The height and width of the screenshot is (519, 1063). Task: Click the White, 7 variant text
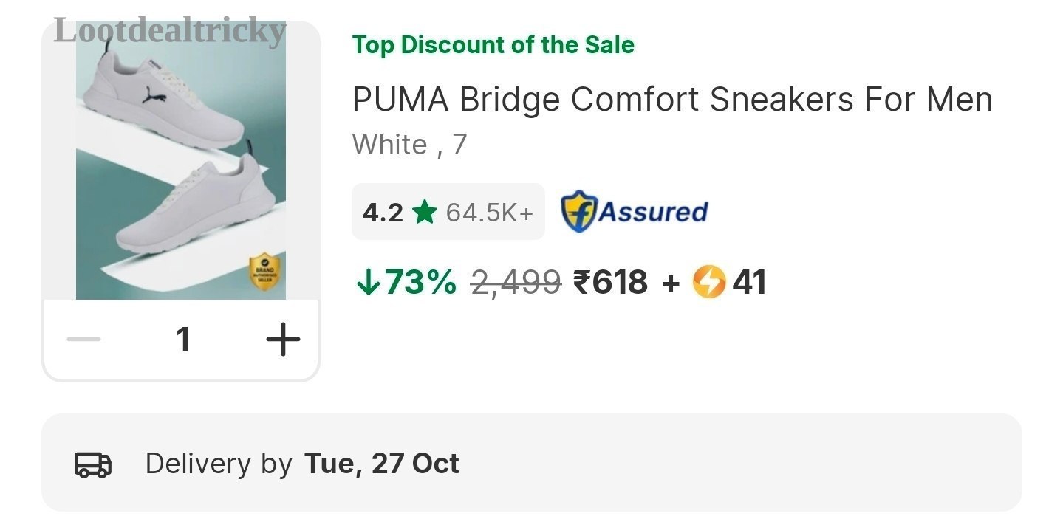pyautogui.click(x=410, y=145)
